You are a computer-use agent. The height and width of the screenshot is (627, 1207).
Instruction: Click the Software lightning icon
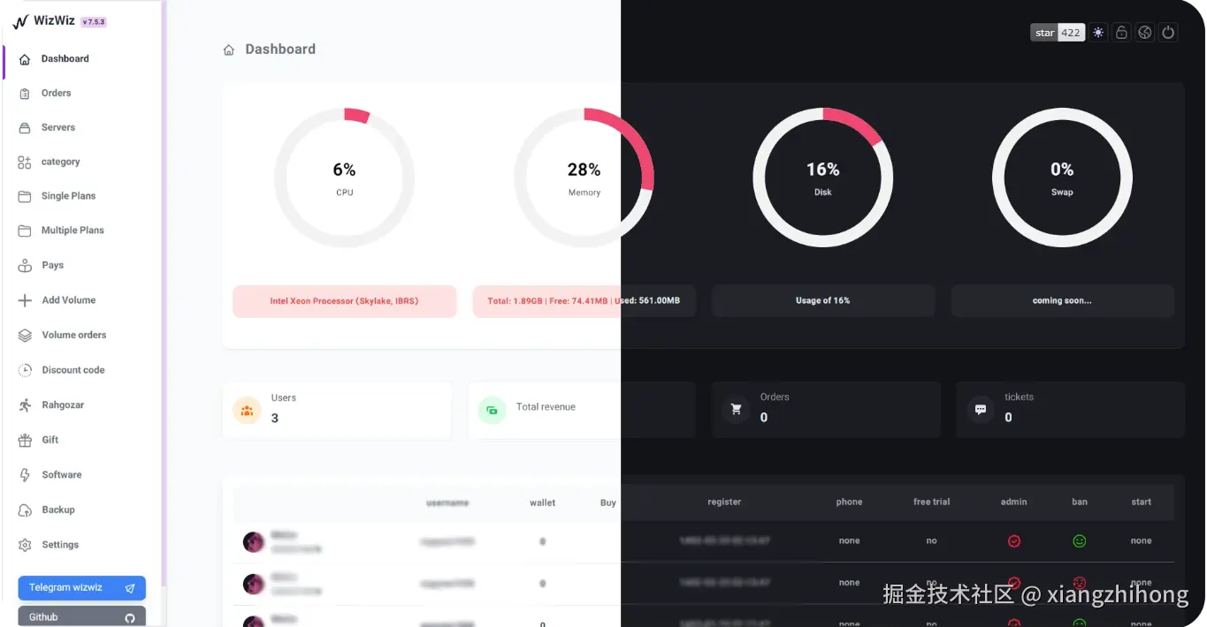point(25,475)
